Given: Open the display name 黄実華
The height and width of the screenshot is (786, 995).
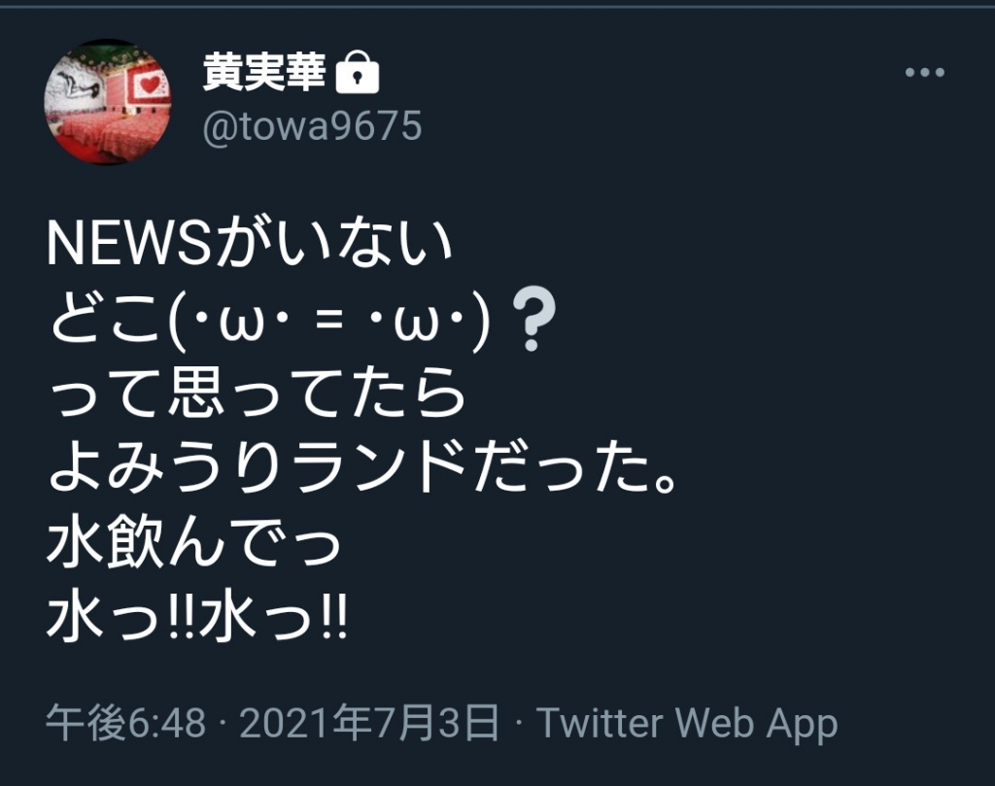Looking at the screenshot, I should 264,72.
